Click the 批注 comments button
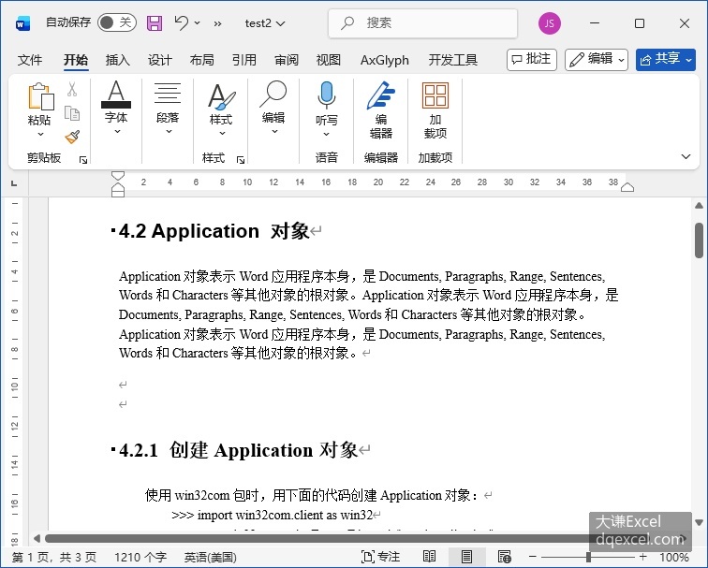The width and height of the screenshot is (708, 568). pos(531,60)
